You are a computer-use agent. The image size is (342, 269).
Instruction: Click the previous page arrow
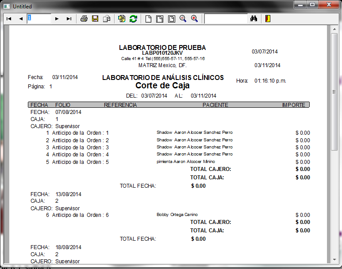click(x=20, y=19)
